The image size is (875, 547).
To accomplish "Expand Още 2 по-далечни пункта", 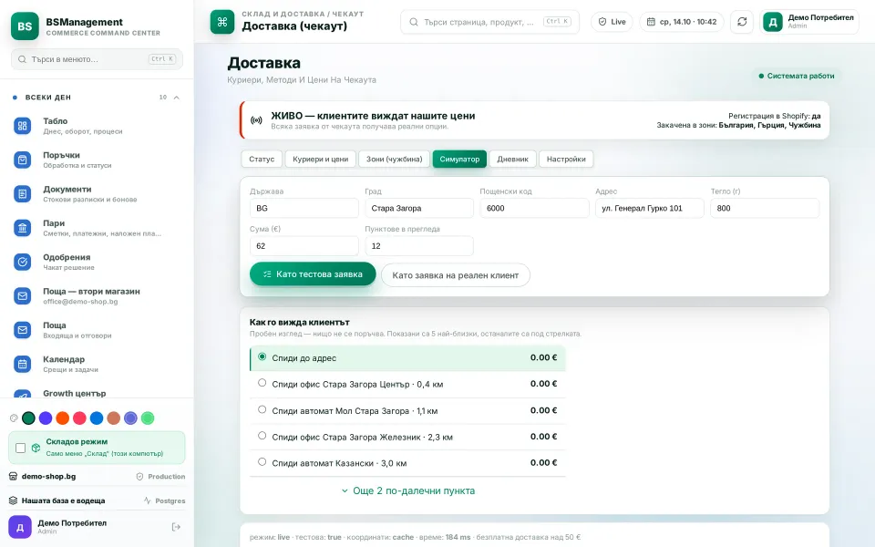I will (408, 490).
